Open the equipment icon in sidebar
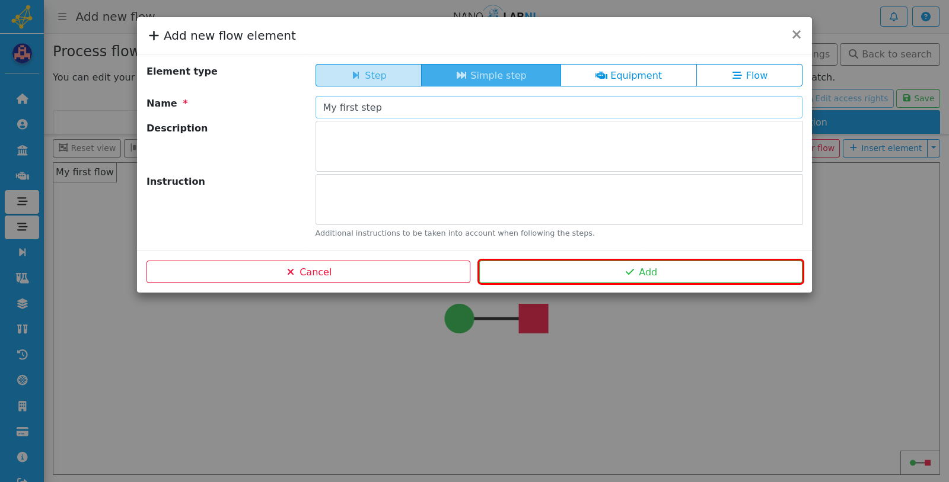Viewport: 949px width, 482px height. pyautogui.click(x=22, y=176)
